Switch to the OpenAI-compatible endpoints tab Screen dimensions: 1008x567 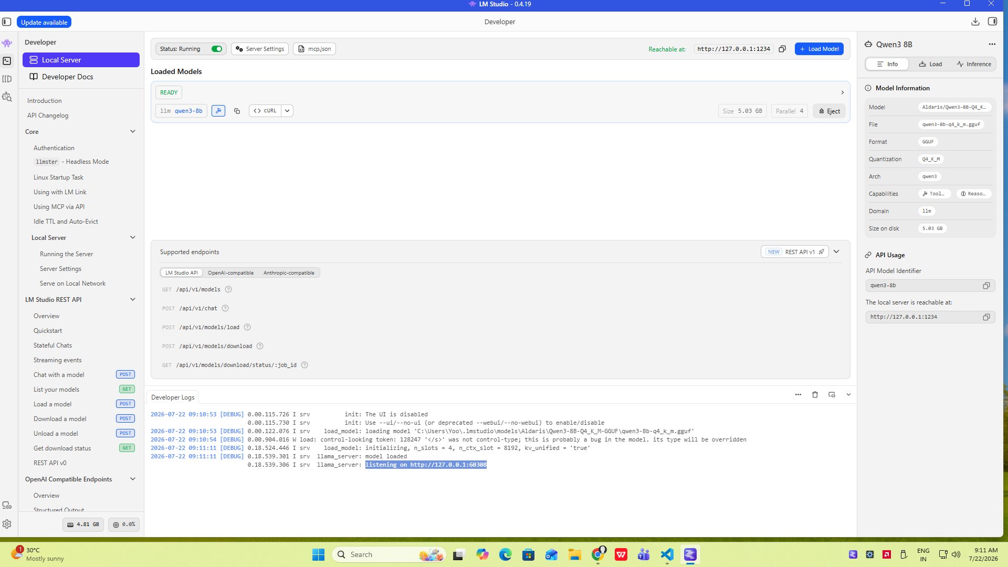click(230, 273)
